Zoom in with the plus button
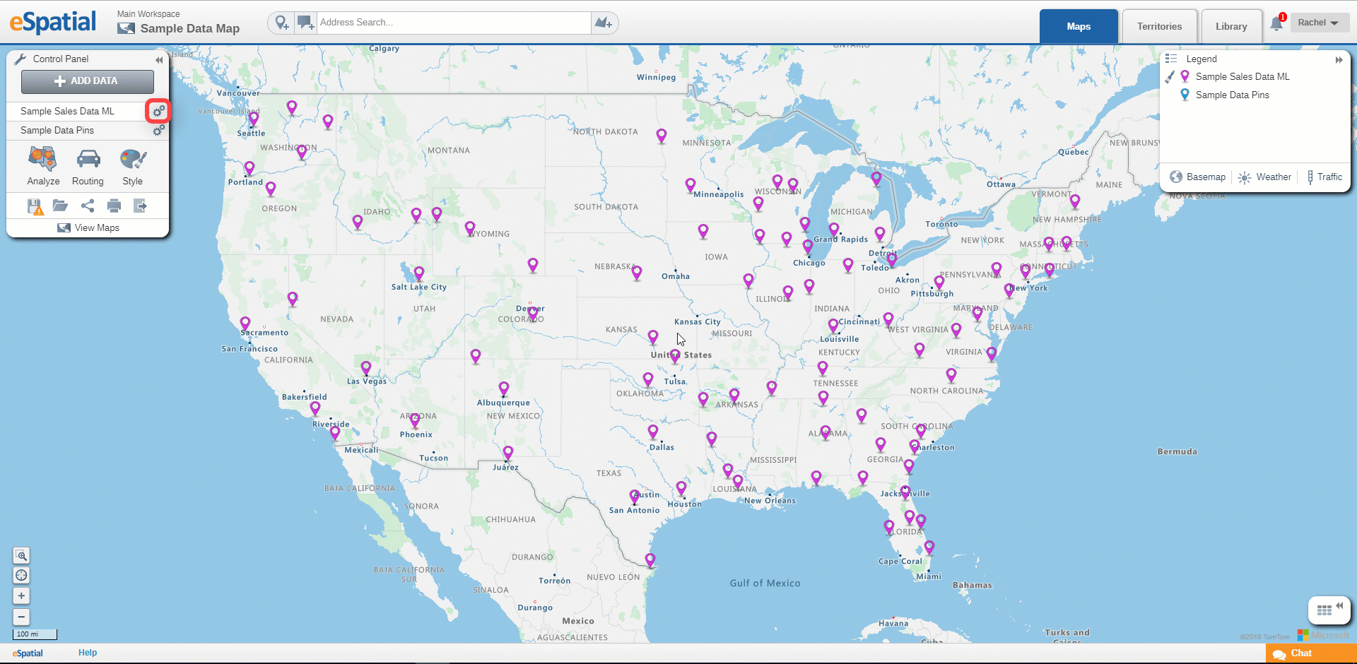The image size is (1357, 664). pos(21,595)
